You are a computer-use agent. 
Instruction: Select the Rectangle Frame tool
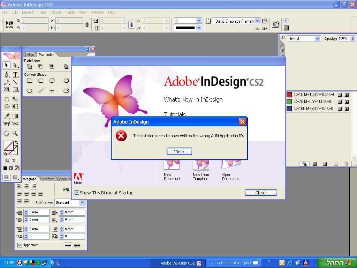pos(7,90)
